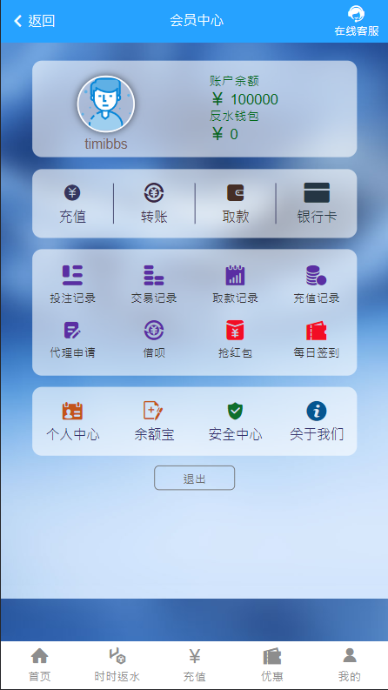
Task: Tap the 充值 yen coin icon
Action: point(72,193)
